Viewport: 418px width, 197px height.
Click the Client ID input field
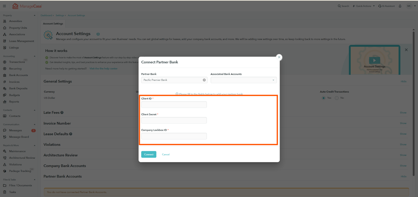[x=174, y=105]
